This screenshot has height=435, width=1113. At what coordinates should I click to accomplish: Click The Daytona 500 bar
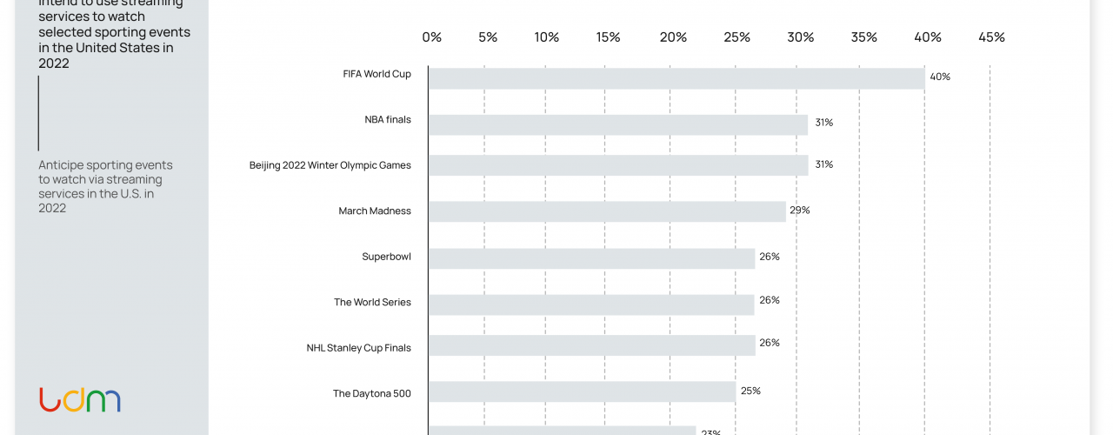pos(582,391)
